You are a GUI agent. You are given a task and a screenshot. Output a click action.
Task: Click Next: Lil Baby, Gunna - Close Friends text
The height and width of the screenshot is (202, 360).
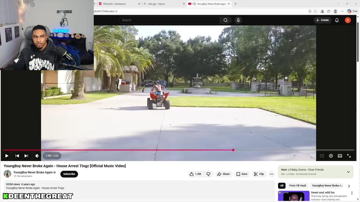click(302, 170)
